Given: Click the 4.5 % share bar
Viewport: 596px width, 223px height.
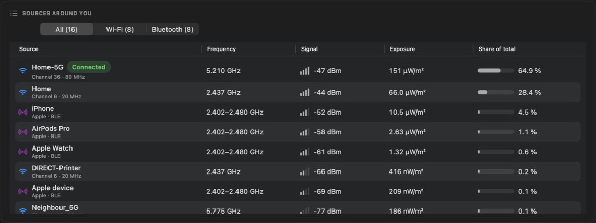Looking at the screenshot, I should pos(496,112).
